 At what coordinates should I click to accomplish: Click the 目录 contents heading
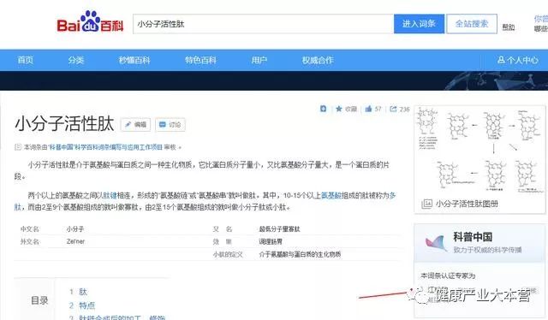pos(39,300)
